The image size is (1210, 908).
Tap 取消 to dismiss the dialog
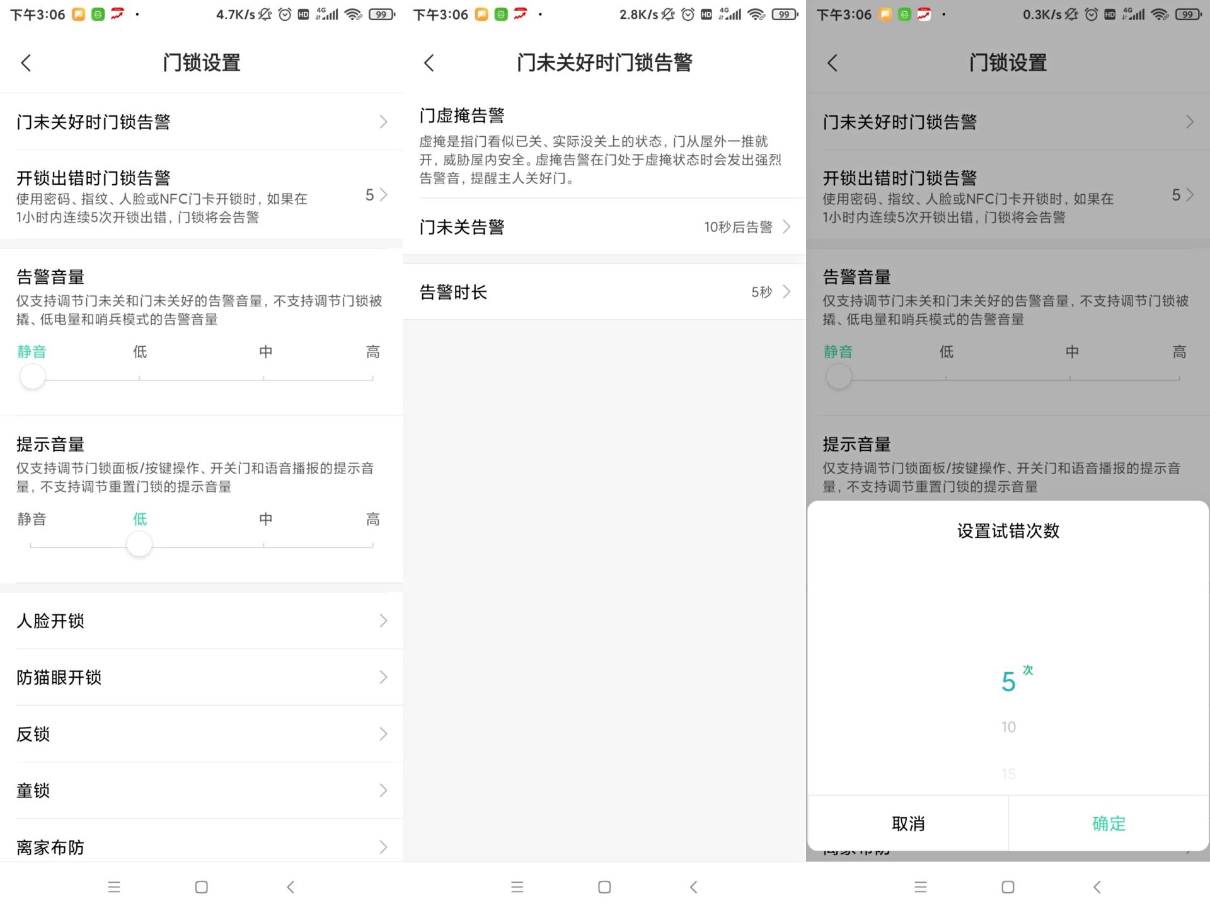(x=907, y=823)
